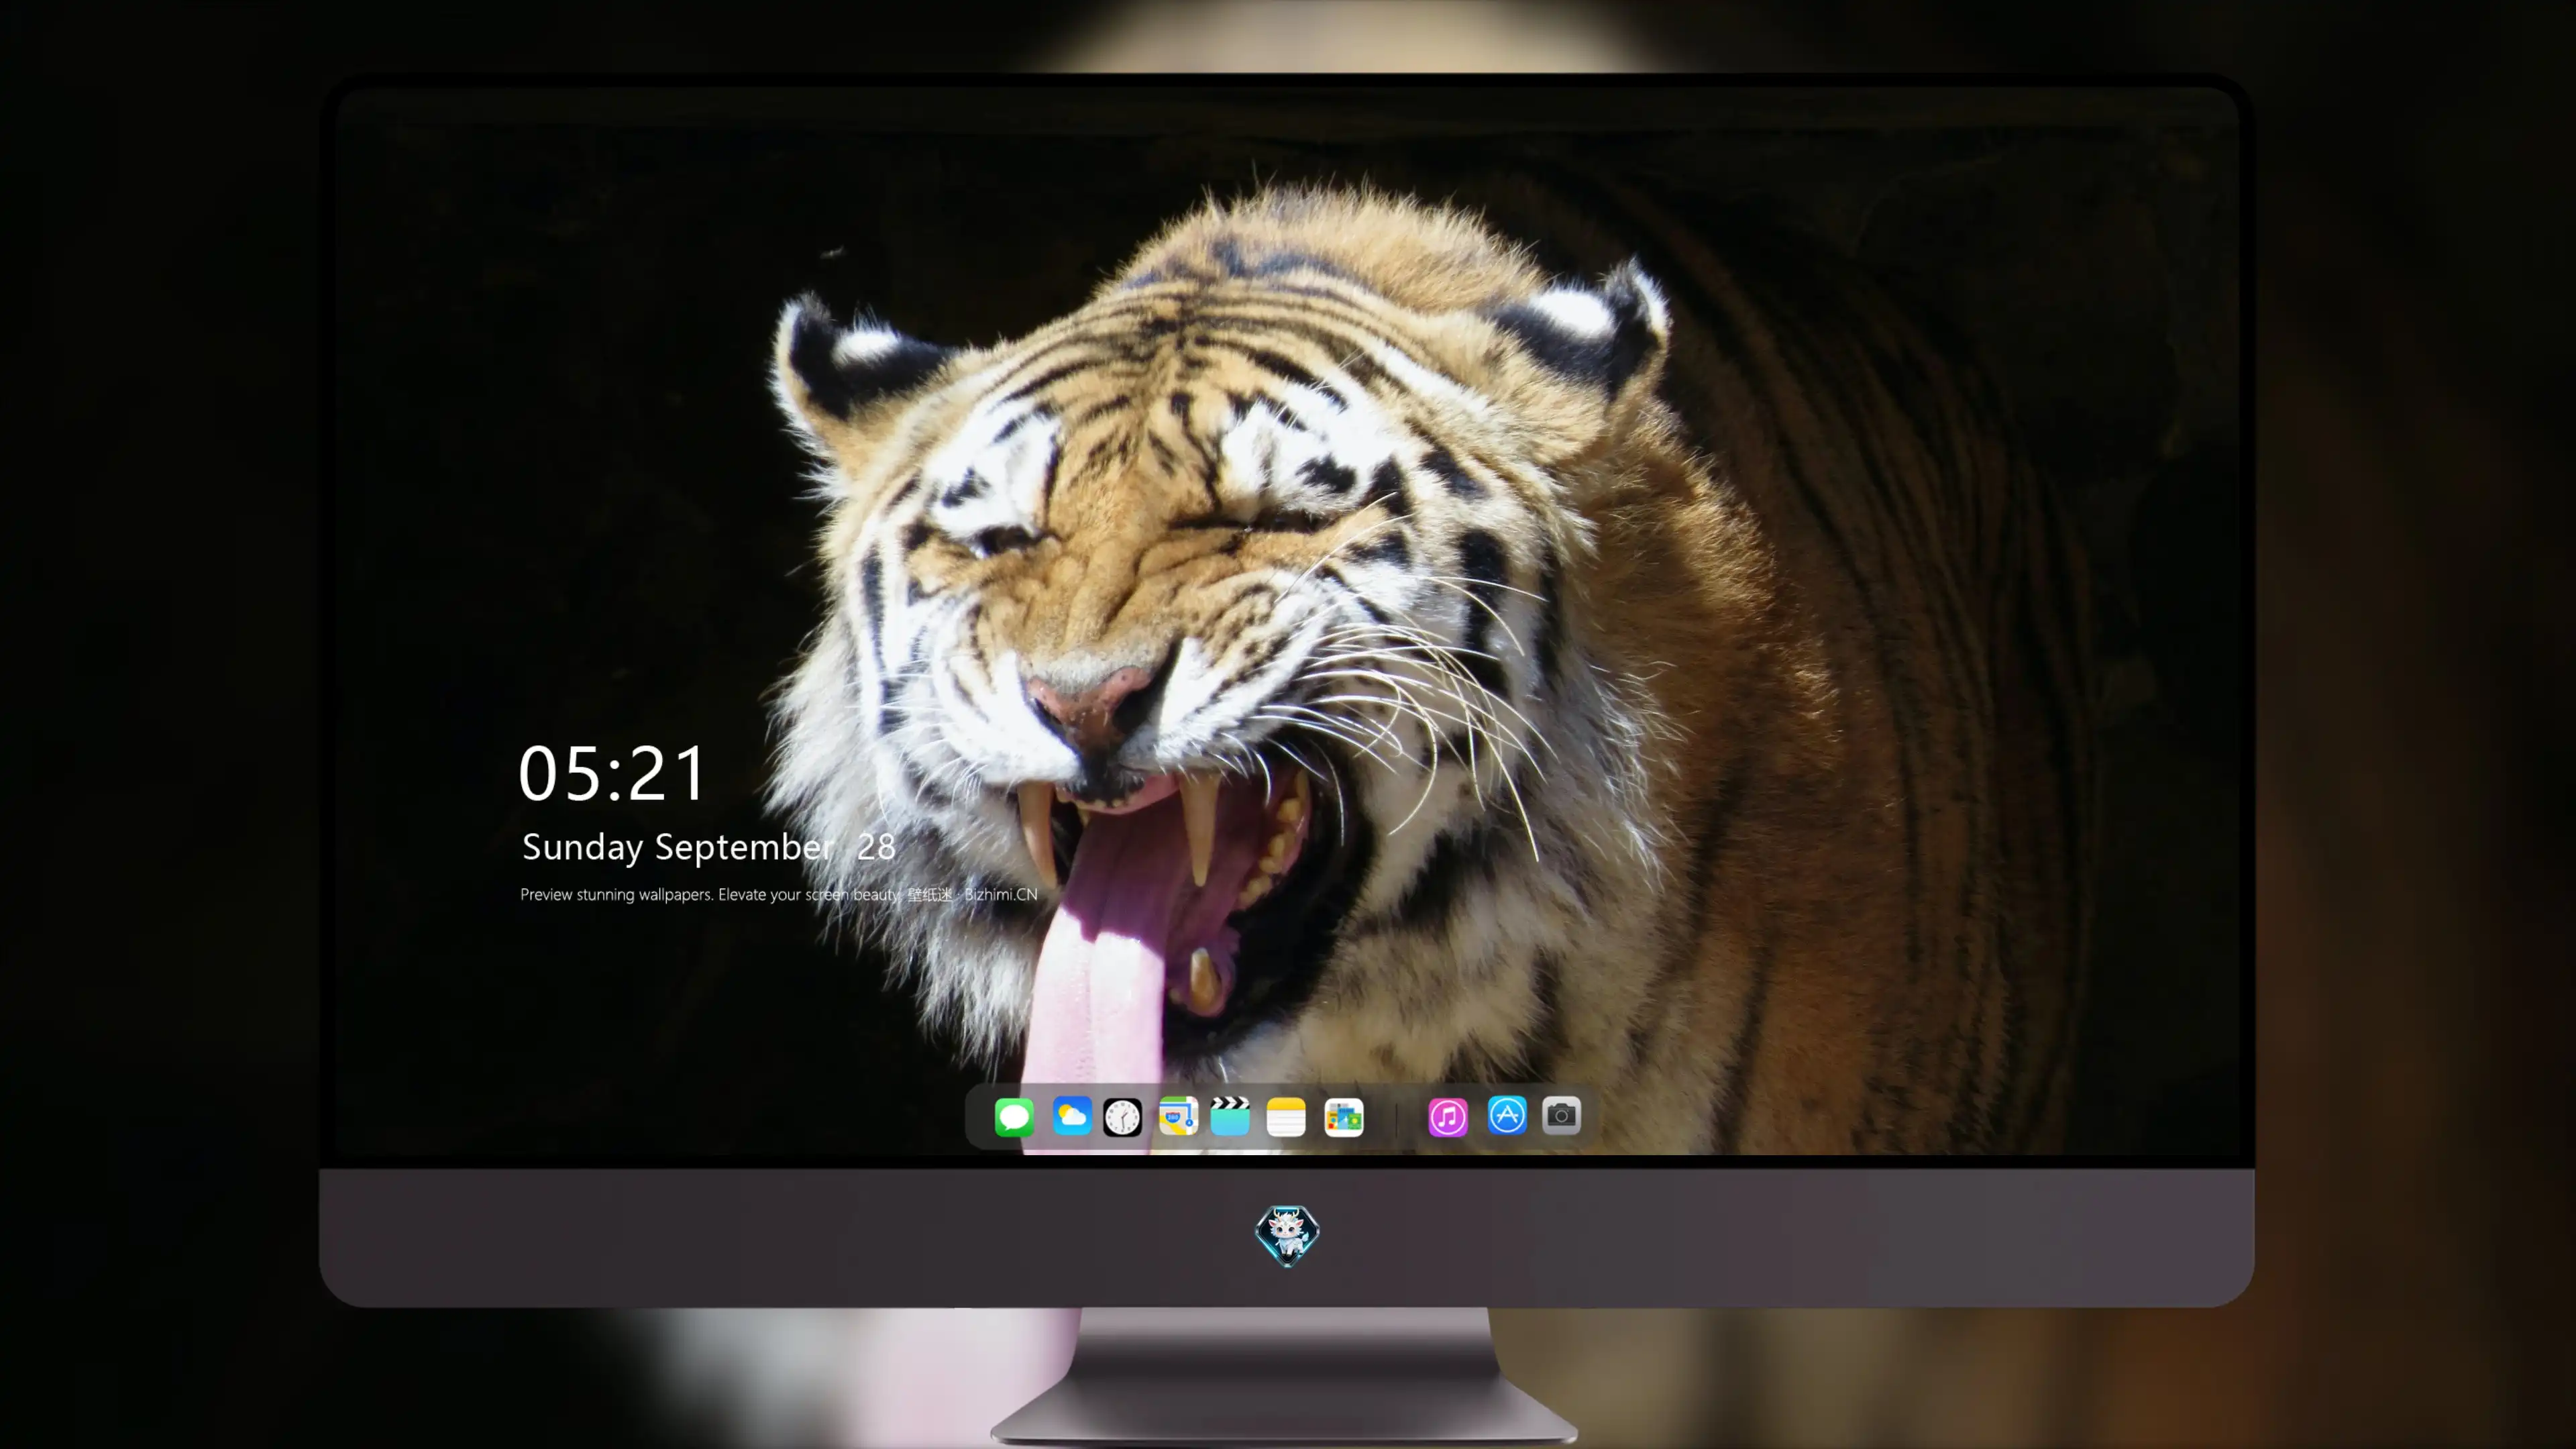Viewport: 2576px width, 1449px height.
Task: Open the Weather app icon
Action: [x=1072, y=1116]
